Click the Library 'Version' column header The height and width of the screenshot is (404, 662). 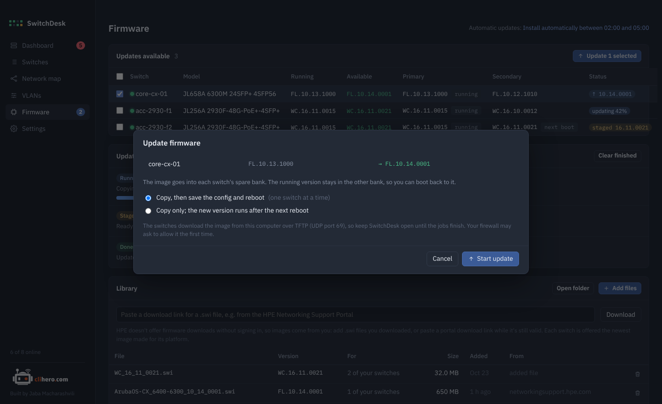(x=288, y=356)
